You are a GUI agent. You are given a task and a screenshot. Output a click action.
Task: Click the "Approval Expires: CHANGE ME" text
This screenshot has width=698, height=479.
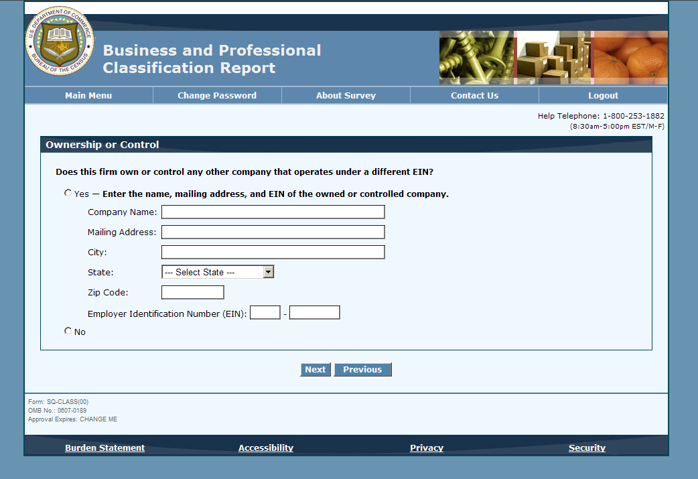(72, 419)
